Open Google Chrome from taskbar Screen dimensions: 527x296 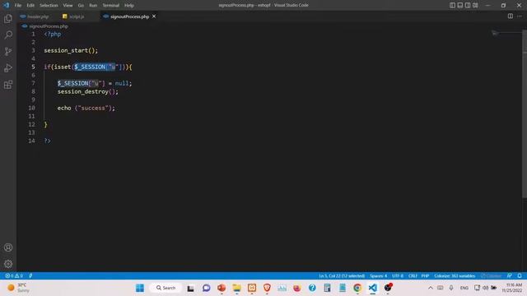point(357,288)
